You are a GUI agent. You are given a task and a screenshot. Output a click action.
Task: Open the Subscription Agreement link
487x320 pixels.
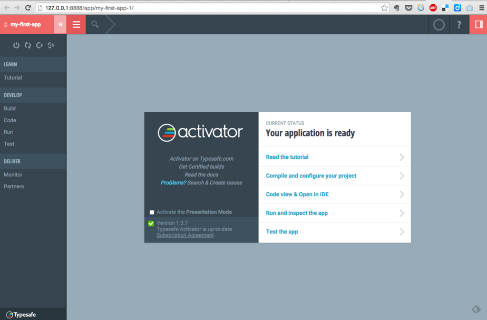click(x=185, y=235)
